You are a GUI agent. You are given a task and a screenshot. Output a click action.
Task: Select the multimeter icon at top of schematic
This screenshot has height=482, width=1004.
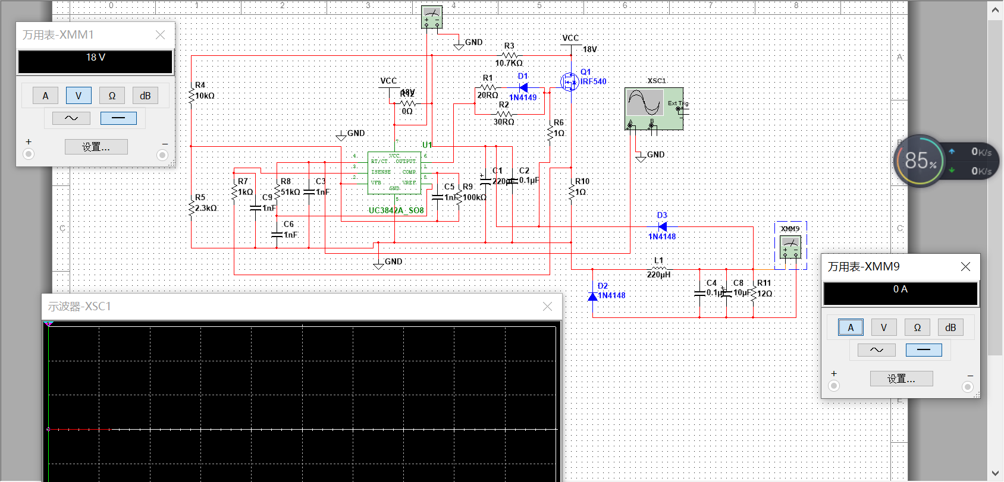431,17
